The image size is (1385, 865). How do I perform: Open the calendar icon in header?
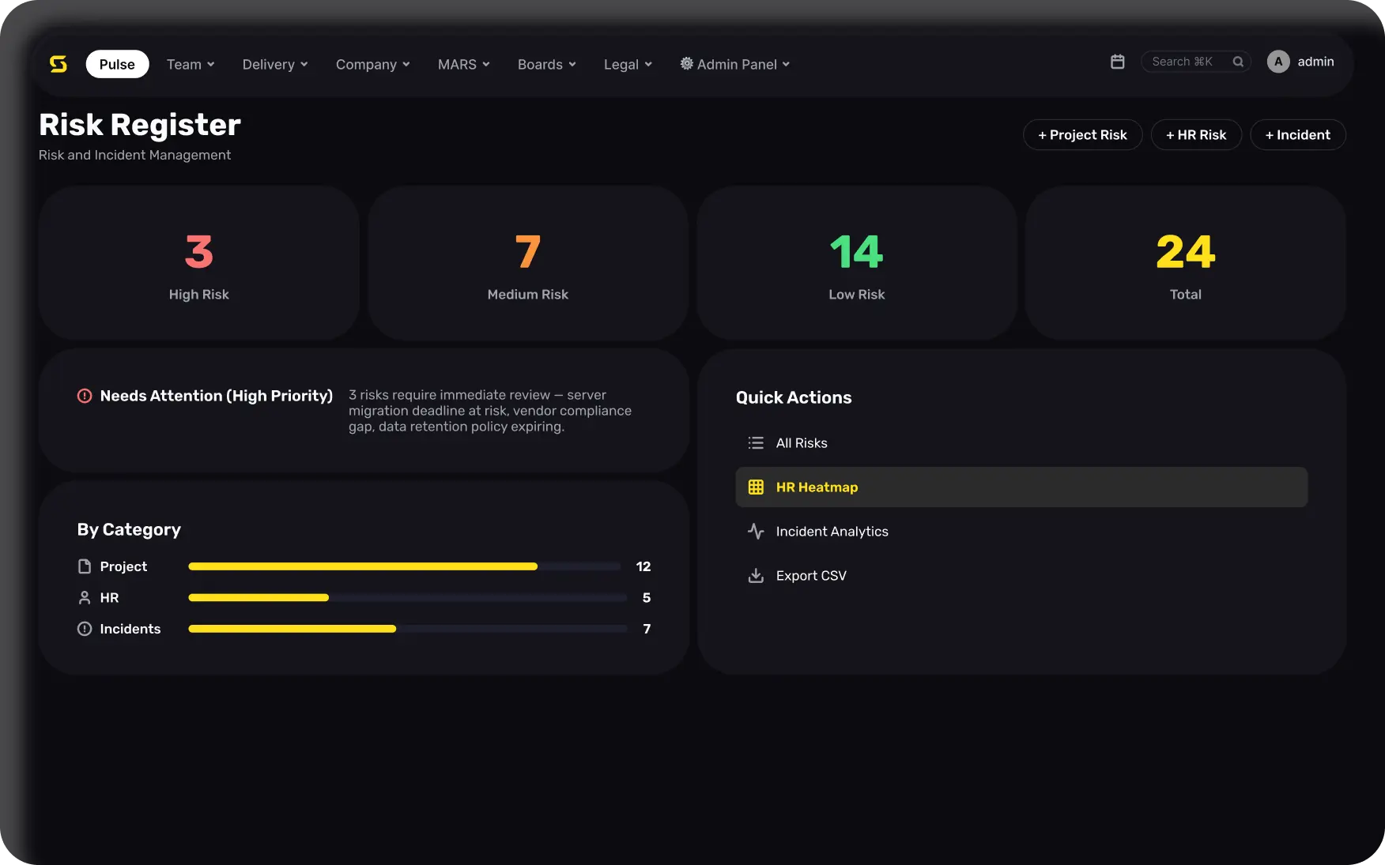click(x=1117, y=62)
